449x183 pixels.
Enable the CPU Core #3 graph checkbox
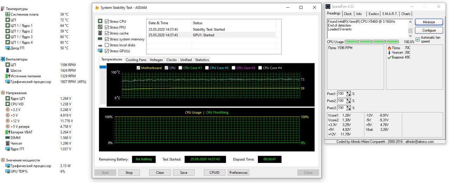234,68
